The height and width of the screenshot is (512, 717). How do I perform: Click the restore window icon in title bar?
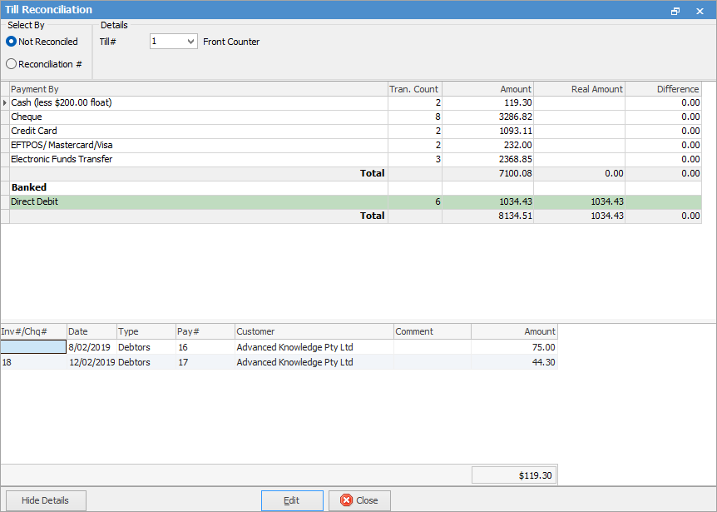click(x=675, y=11)
